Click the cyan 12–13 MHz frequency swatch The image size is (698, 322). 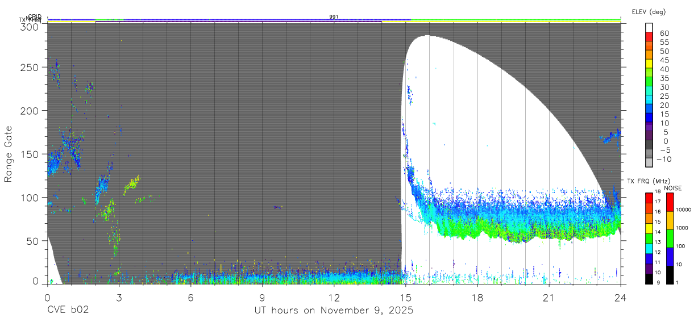[649, 248]
